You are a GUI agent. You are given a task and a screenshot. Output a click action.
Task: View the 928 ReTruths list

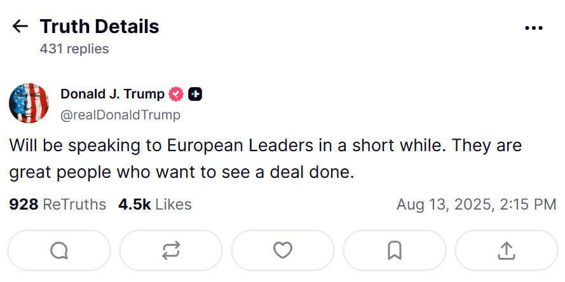click(58, 204)
